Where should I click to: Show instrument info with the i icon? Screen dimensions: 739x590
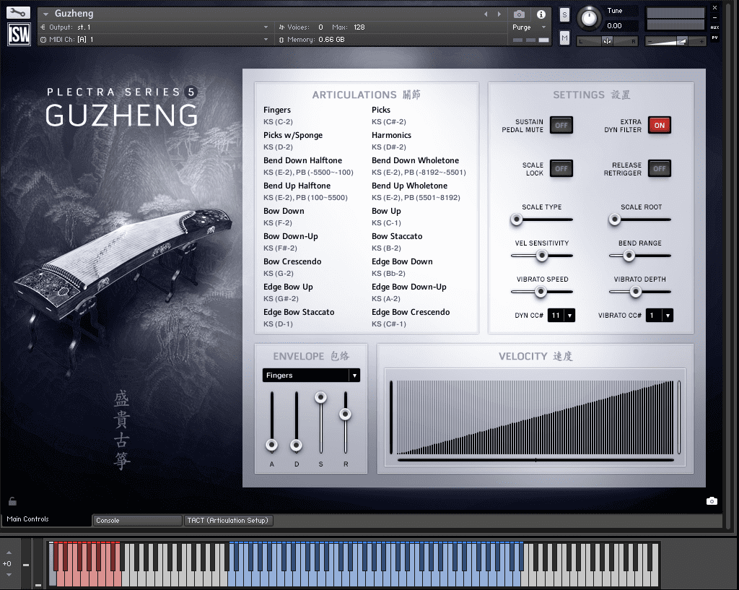click(x=541, y=14)
